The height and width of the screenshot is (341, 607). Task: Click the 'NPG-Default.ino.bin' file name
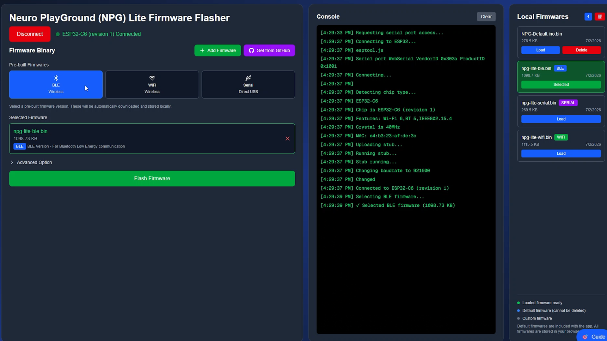click(542, 34)
